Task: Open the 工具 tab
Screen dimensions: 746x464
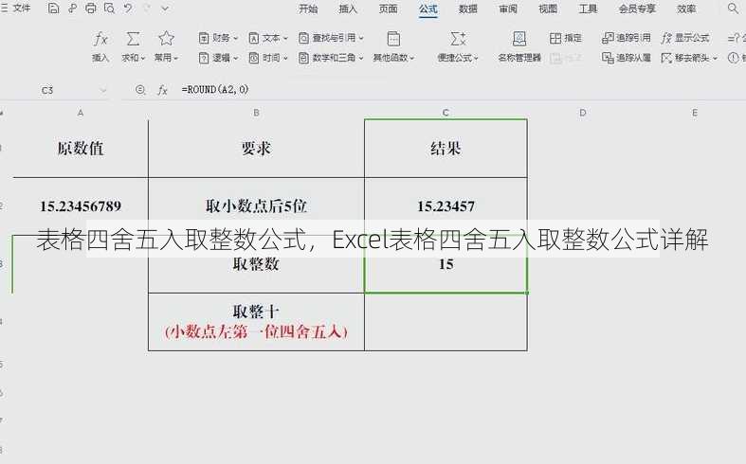Action: click(x=588, y=9)
